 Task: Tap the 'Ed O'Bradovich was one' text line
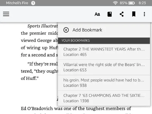pyautogui.click(x=76, y=108)
